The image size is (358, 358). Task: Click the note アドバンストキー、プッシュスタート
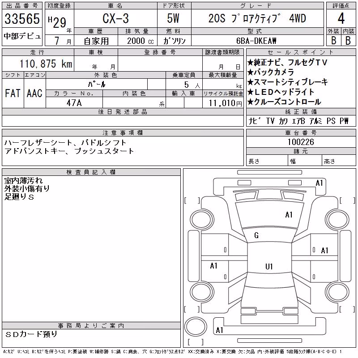coord(69,151)
